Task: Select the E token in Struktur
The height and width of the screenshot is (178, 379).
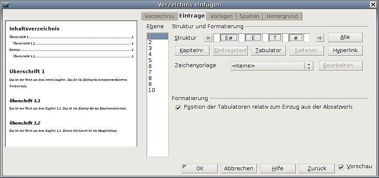Action: [x=253, y=38]
